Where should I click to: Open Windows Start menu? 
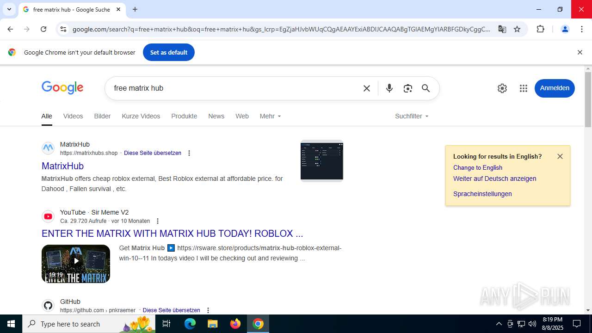click(x=11, y=324)
